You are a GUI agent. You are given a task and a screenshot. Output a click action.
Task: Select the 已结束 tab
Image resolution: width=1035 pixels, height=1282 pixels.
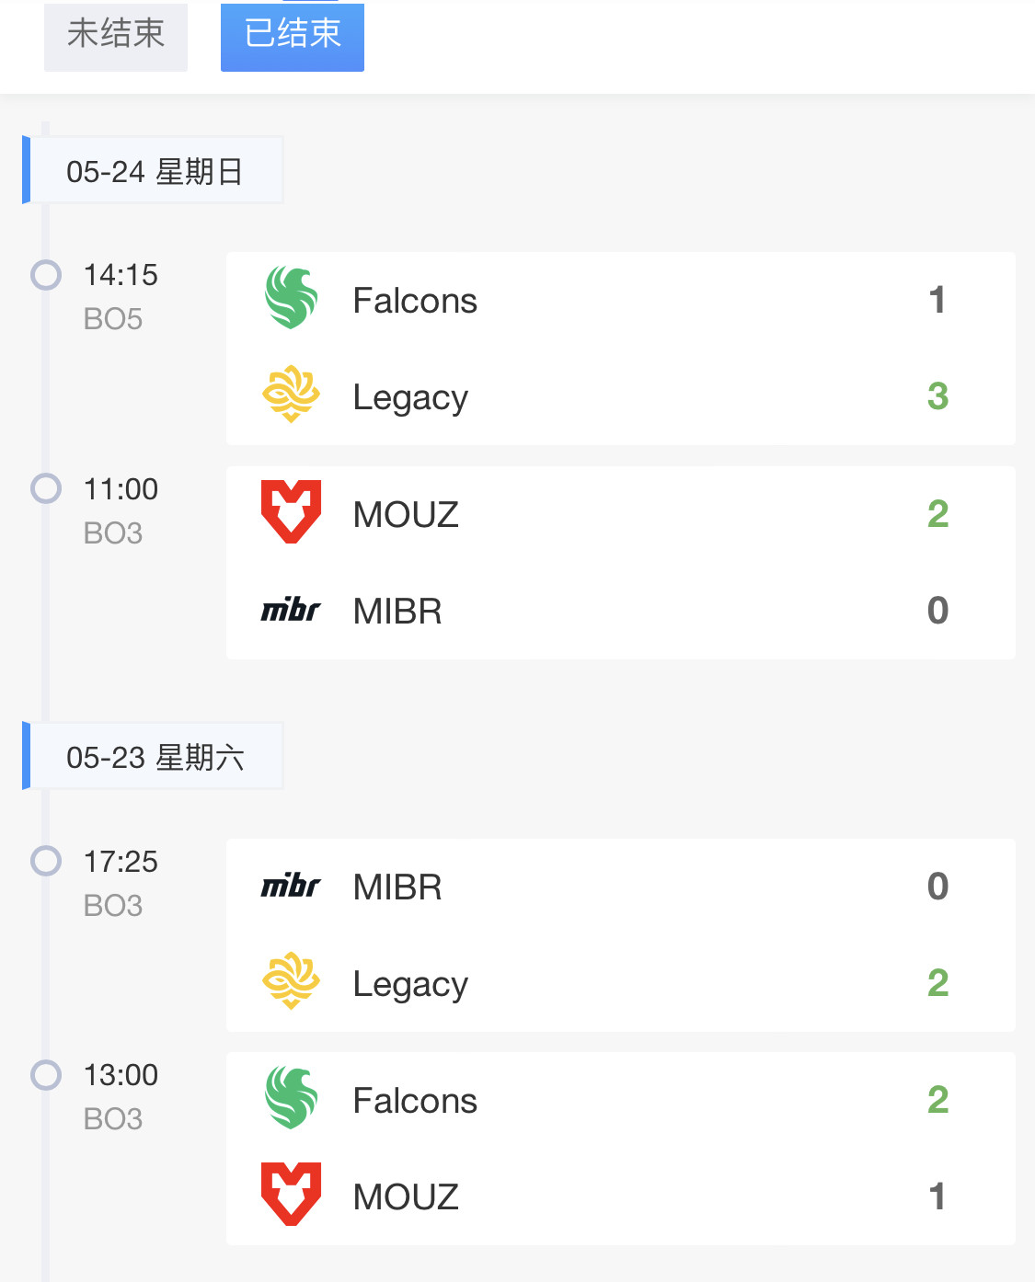click(x=293, y=35)
